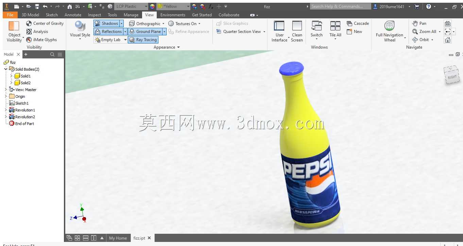Toggle the Ground Plane display
The height and width of the screenshot is (246, 463).
(145, 32)
